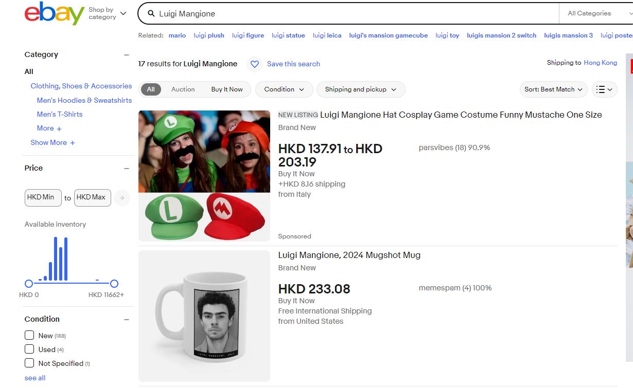
Task: Check the New condition checkbox
Action: pyautogui.click(x=29, y=335)
